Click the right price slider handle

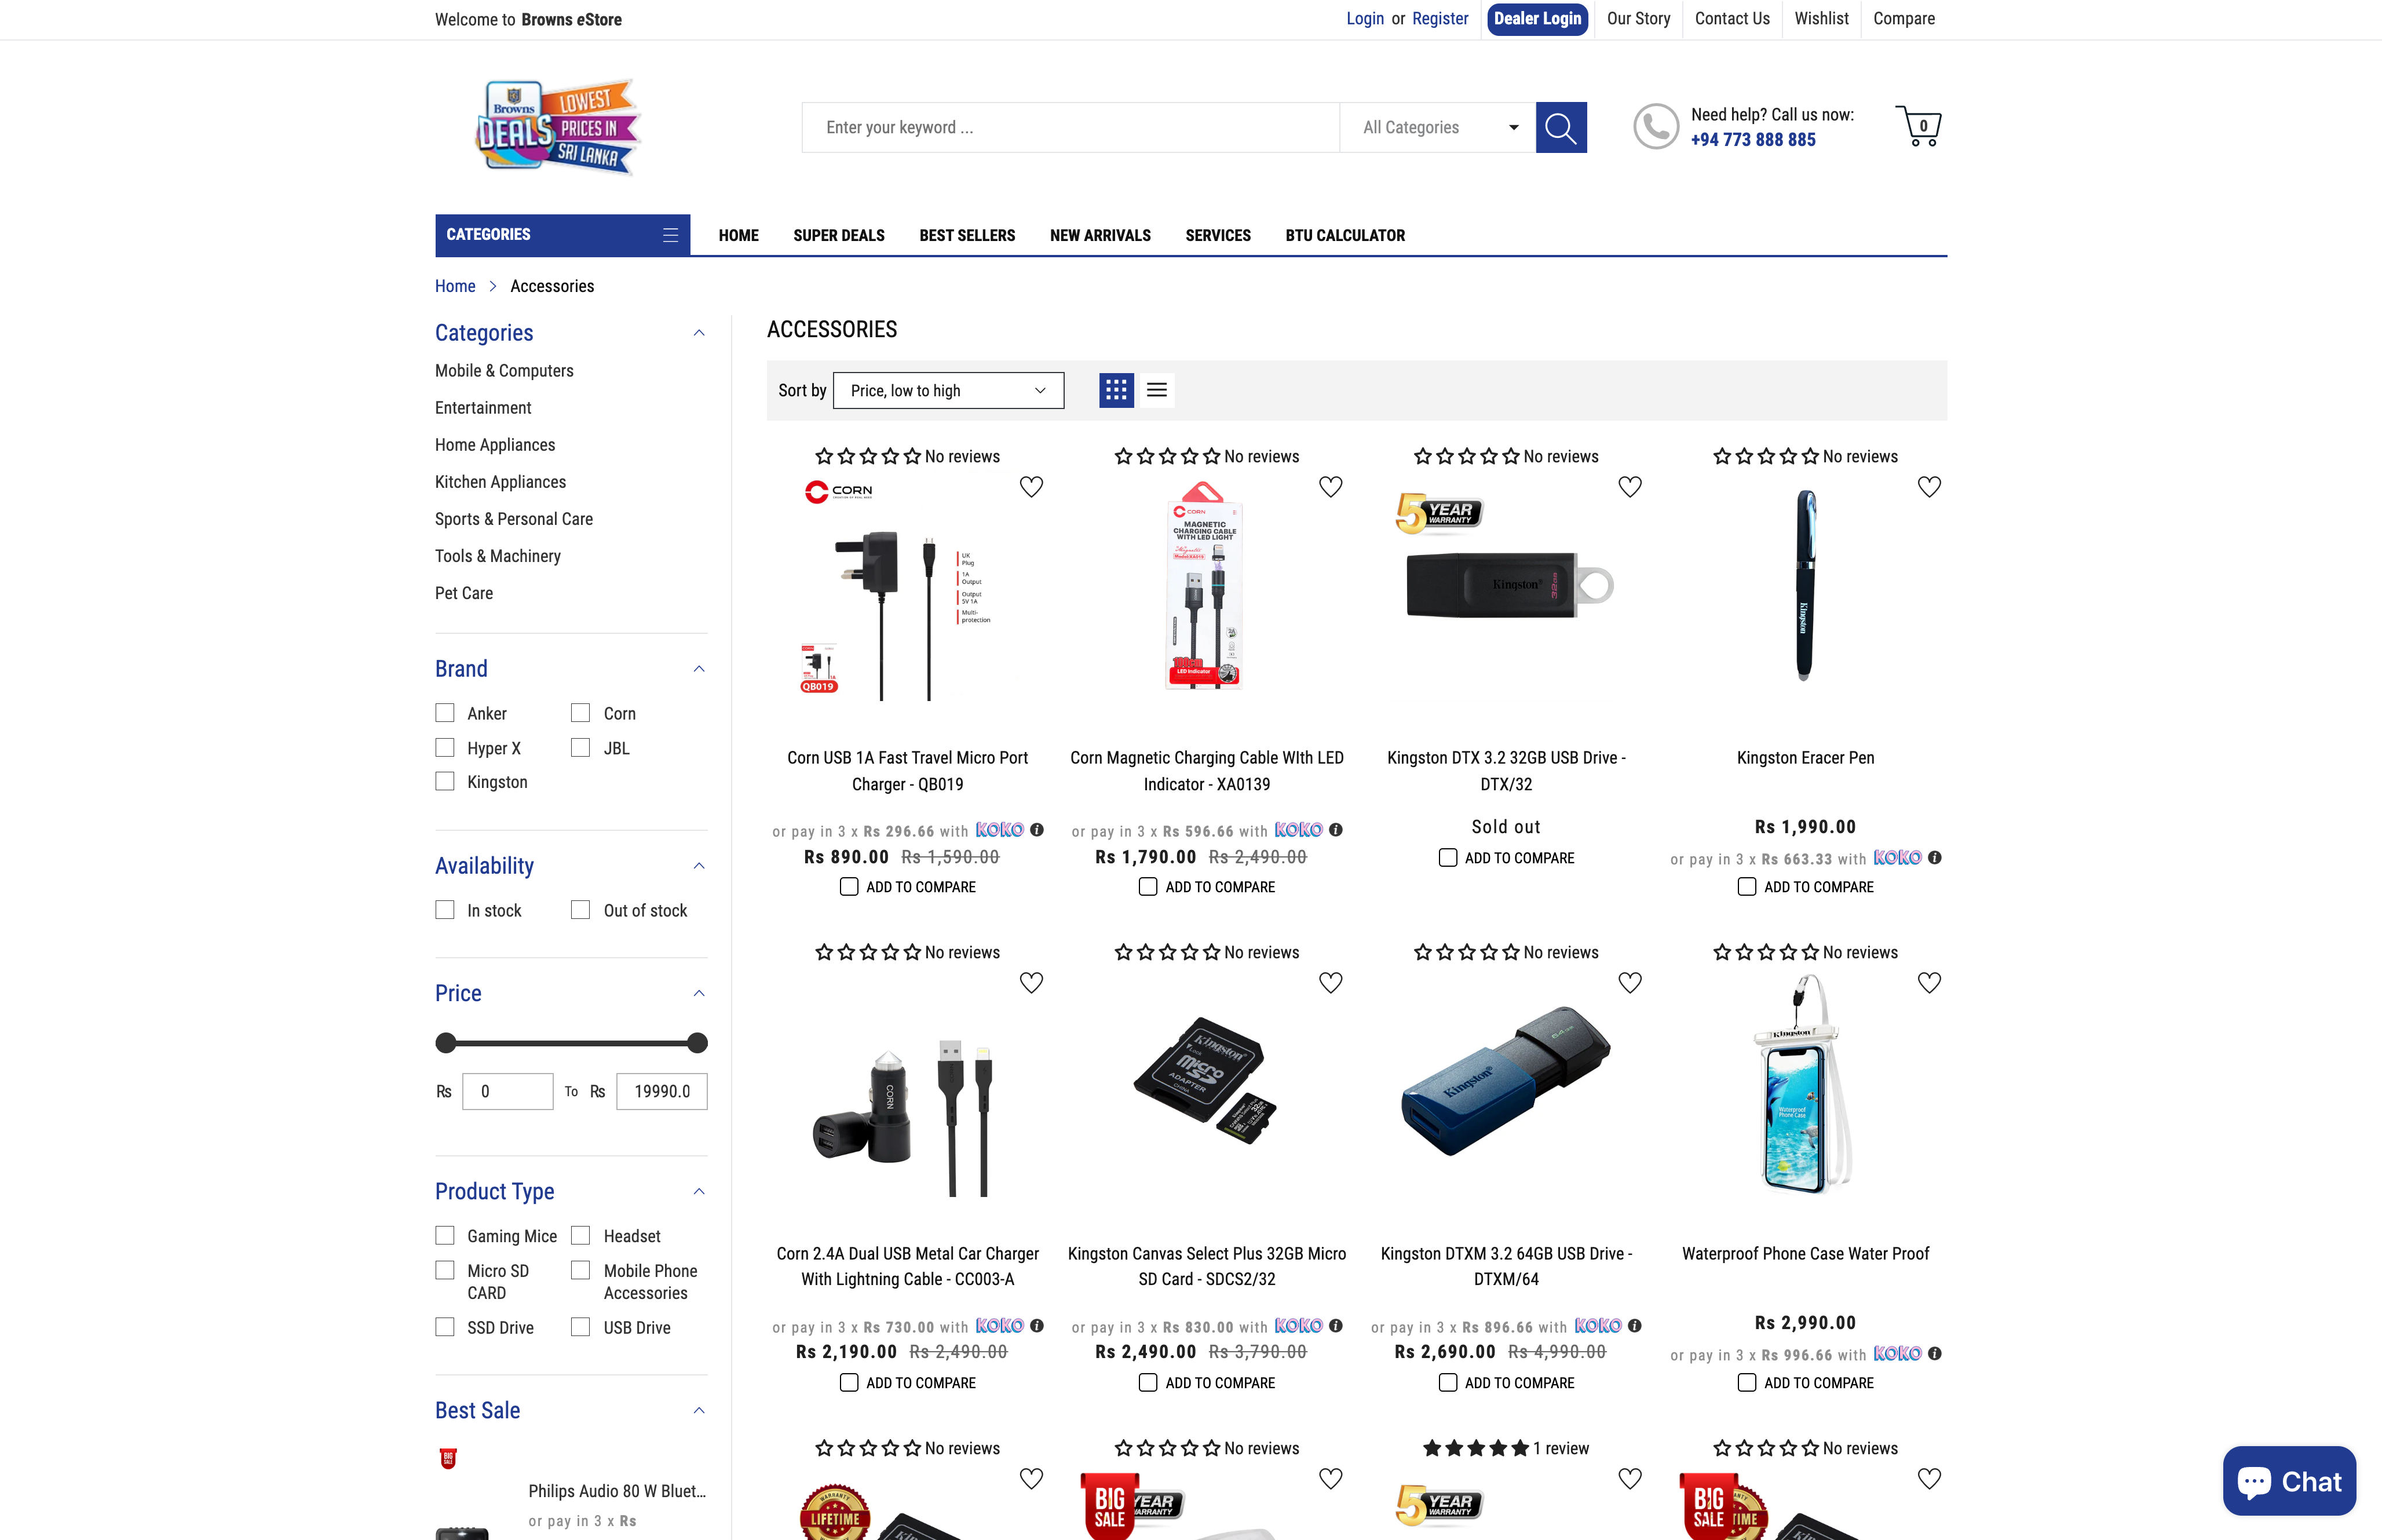pyautogui.click(x=697, y=1043)
